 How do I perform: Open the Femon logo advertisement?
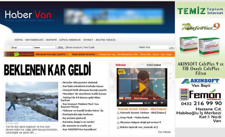(x=201, y=94)
